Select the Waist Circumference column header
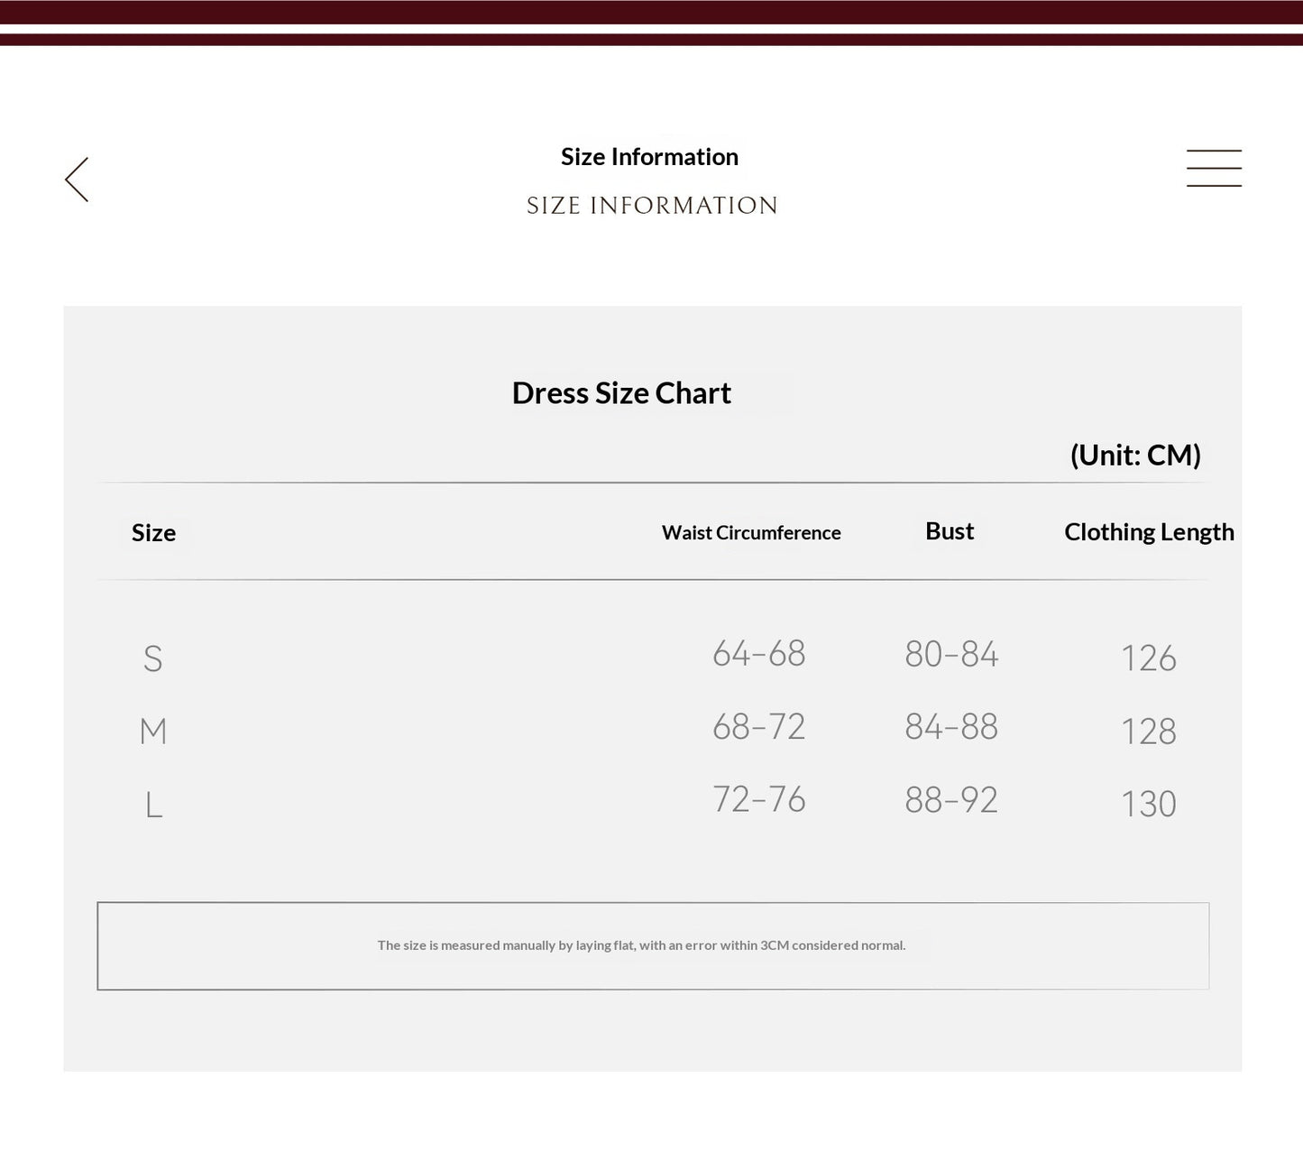Screen dimensions: 1303x1160 tap(751, 532)
